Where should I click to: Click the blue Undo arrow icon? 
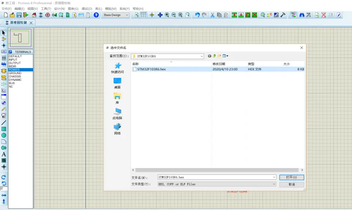197,15
